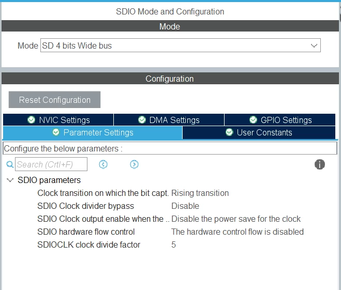Open the SDIO Mode dropdown
This screenshot has width=341, height=290.
pyautogui.click(x=180, y=45)
